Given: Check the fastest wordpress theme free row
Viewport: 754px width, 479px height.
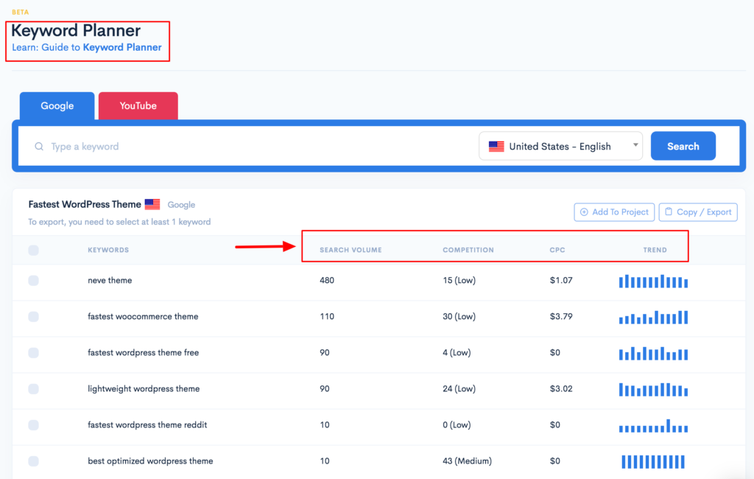Looking at the screenshot, I should (x=33, y=352).
